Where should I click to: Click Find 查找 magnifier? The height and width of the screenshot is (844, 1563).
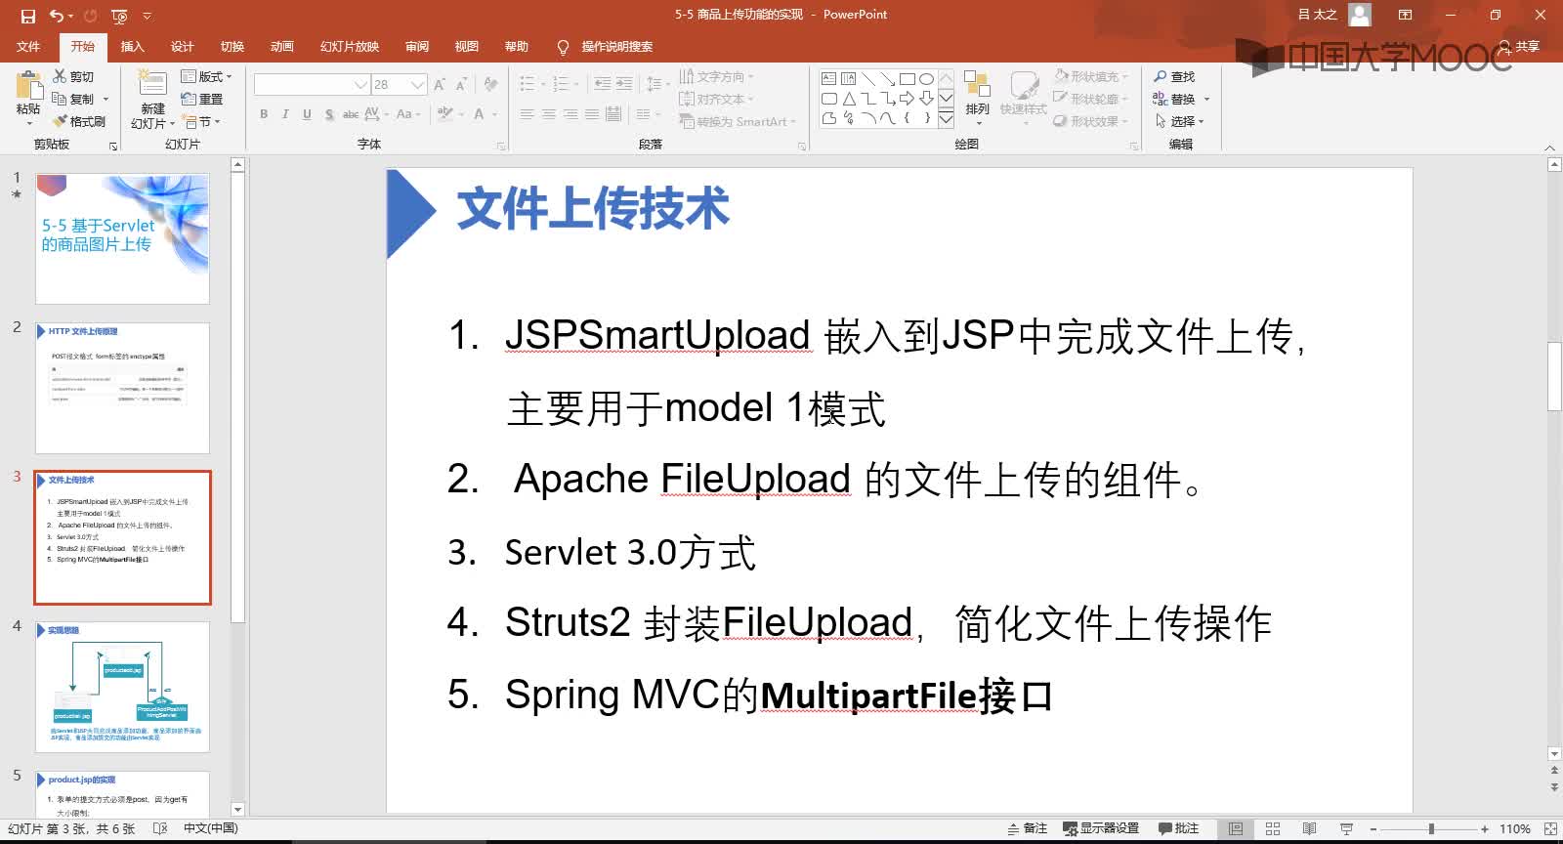(x=1174, y=76)
